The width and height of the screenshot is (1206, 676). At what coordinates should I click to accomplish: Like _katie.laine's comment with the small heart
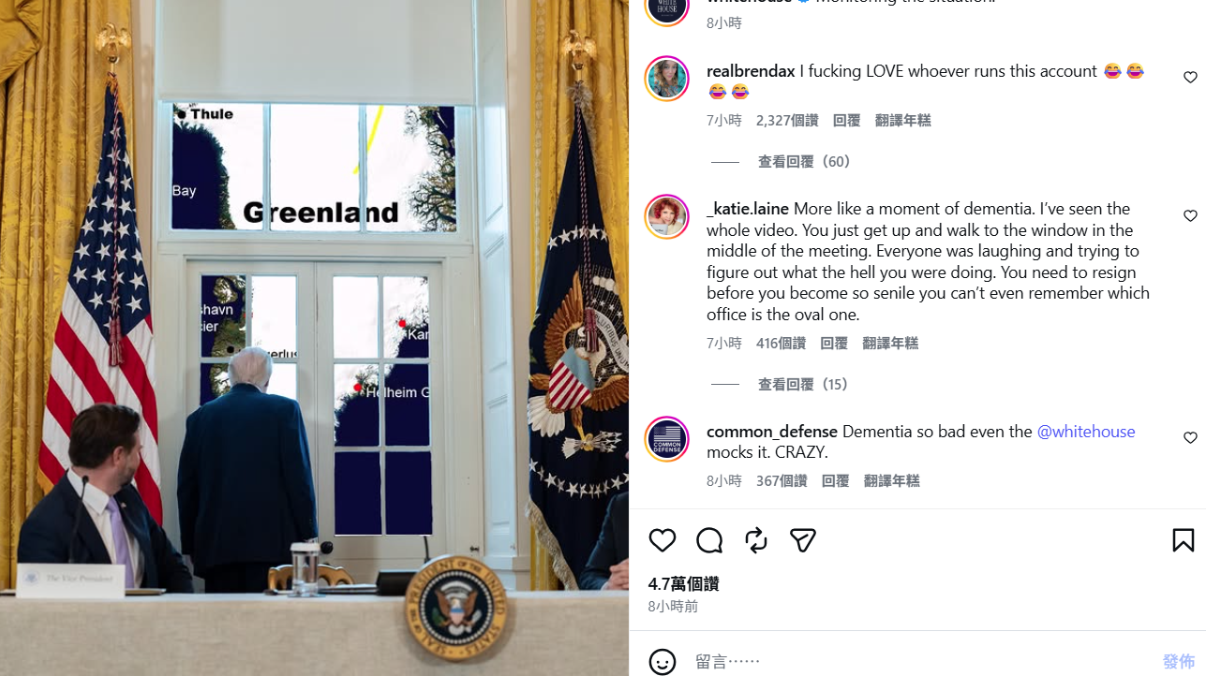[x=1190, y=216]
